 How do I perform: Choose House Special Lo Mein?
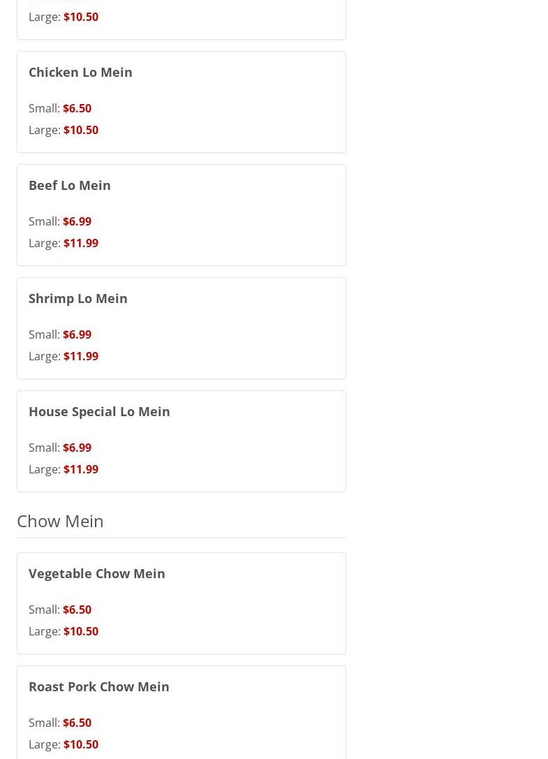[99, 412]
